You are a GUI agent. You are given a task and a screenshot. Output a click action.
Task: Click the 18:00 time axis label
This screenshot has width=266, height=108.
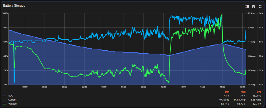[242, 87]
